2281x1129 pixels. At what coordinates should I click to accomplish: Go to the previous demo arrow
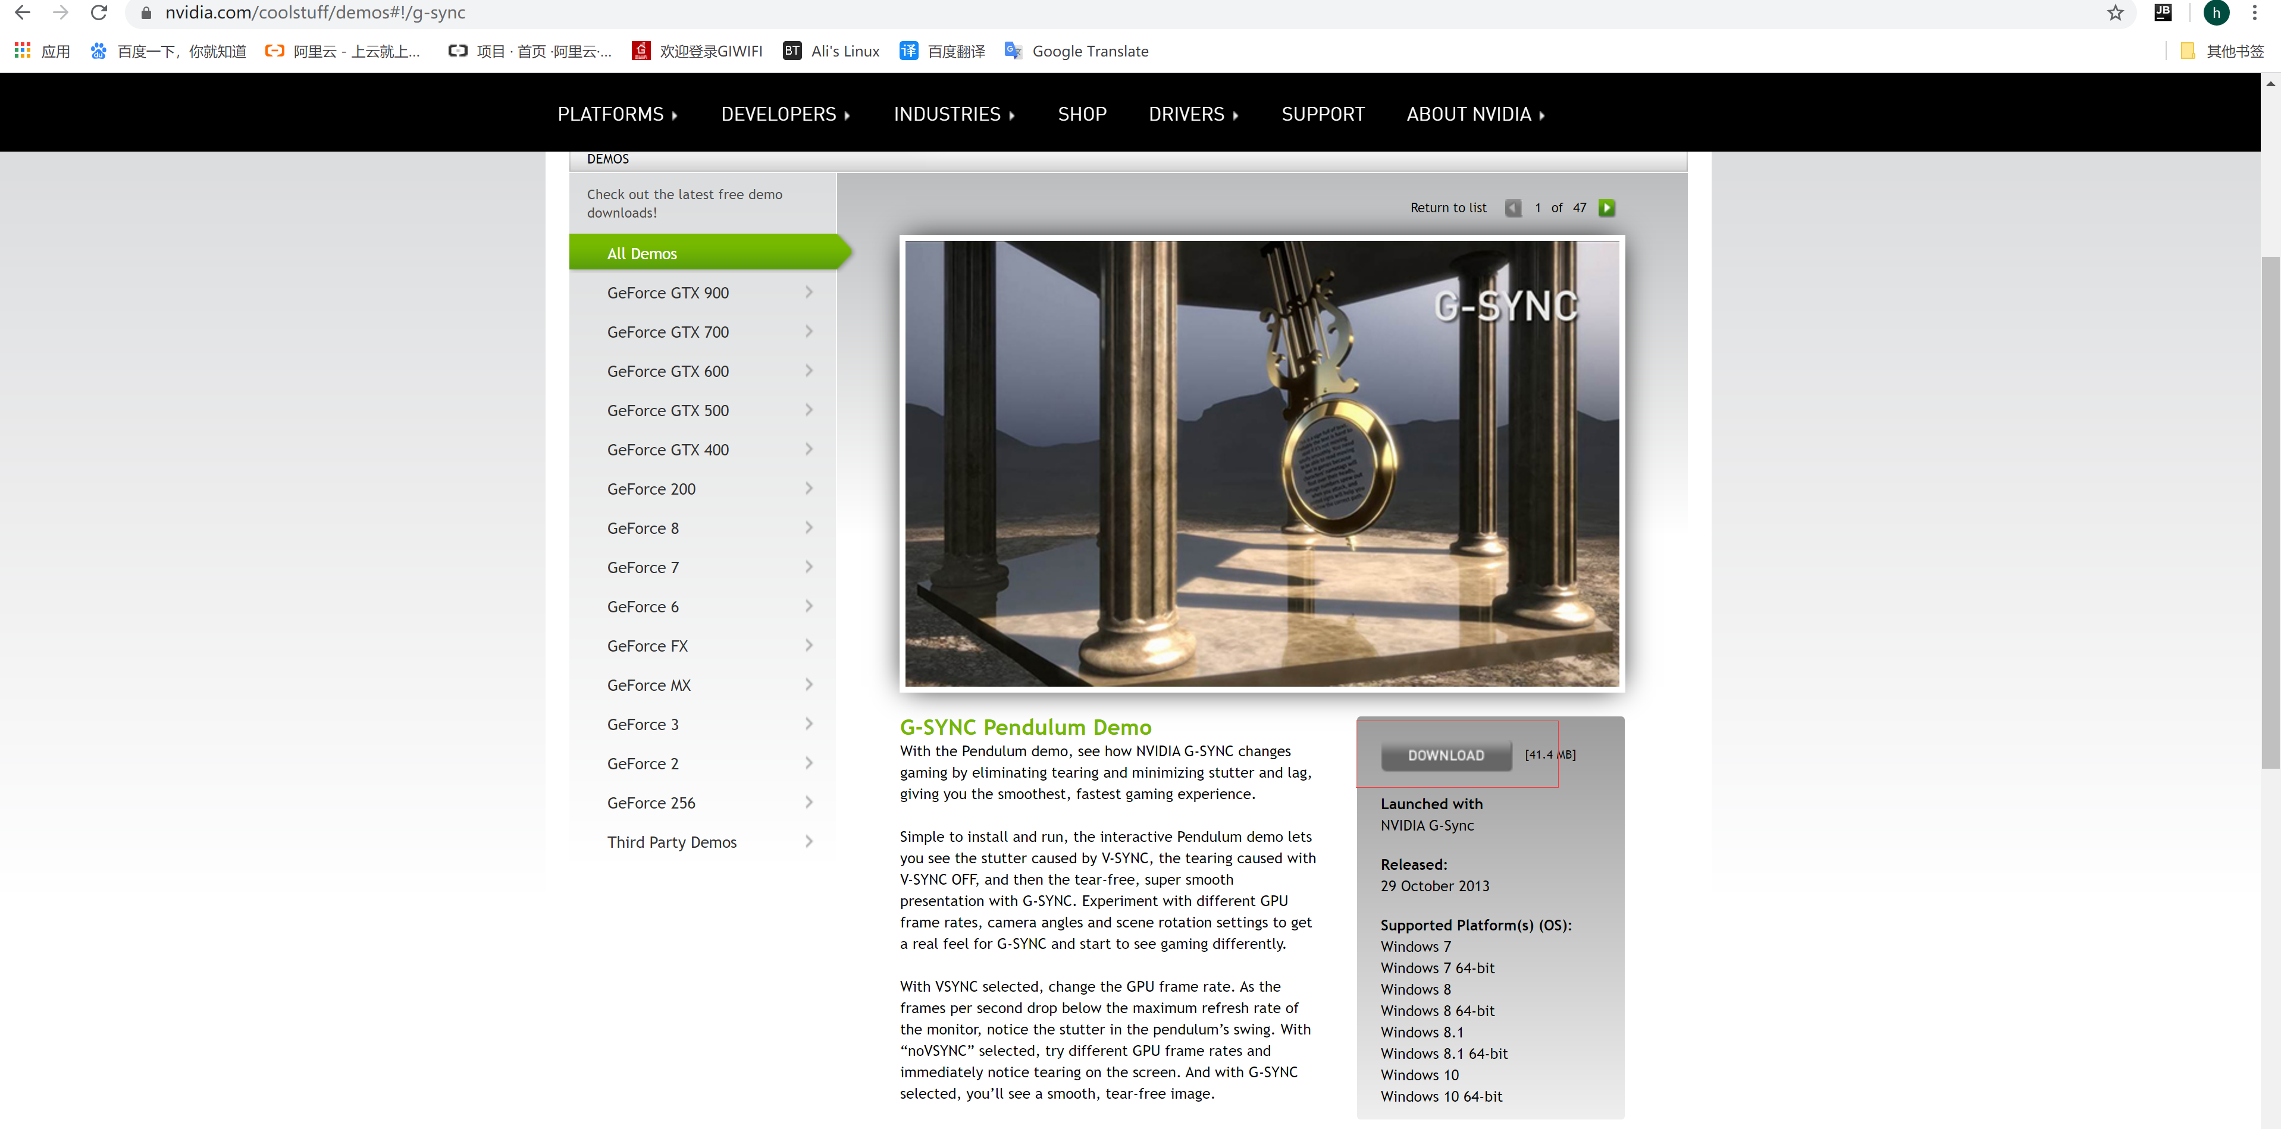pos(1512,208)
